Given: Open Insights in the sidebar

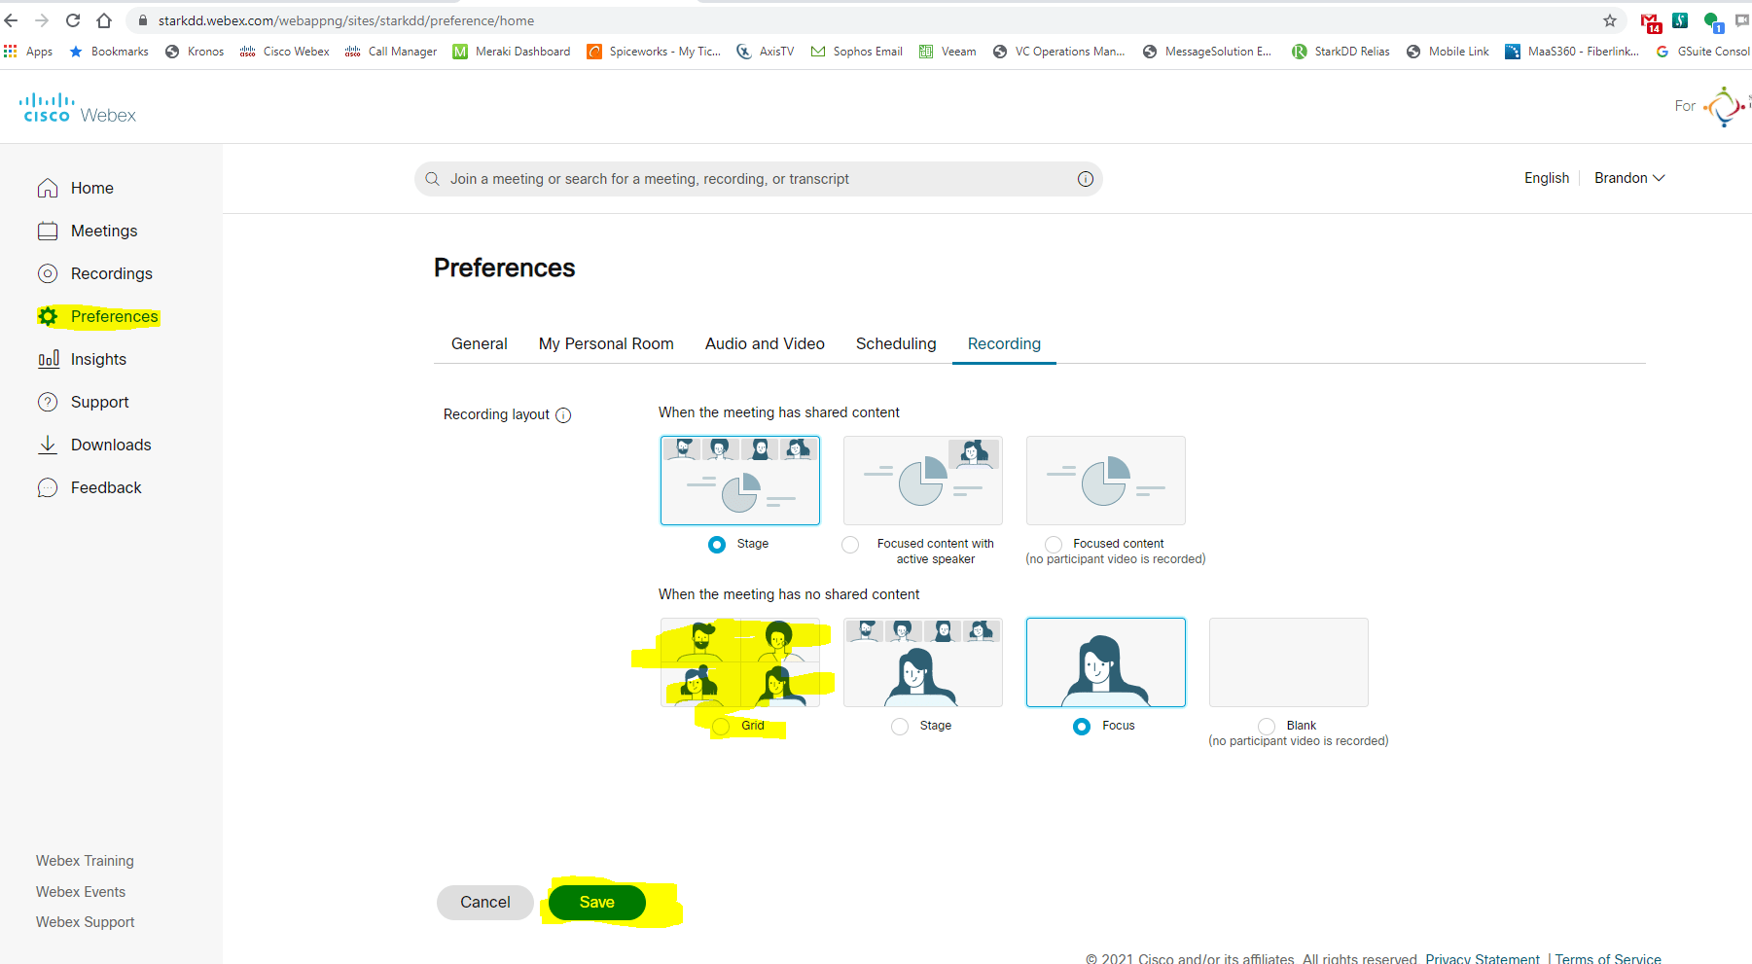Looking at the screenshot, I should (x=82, y=359).
